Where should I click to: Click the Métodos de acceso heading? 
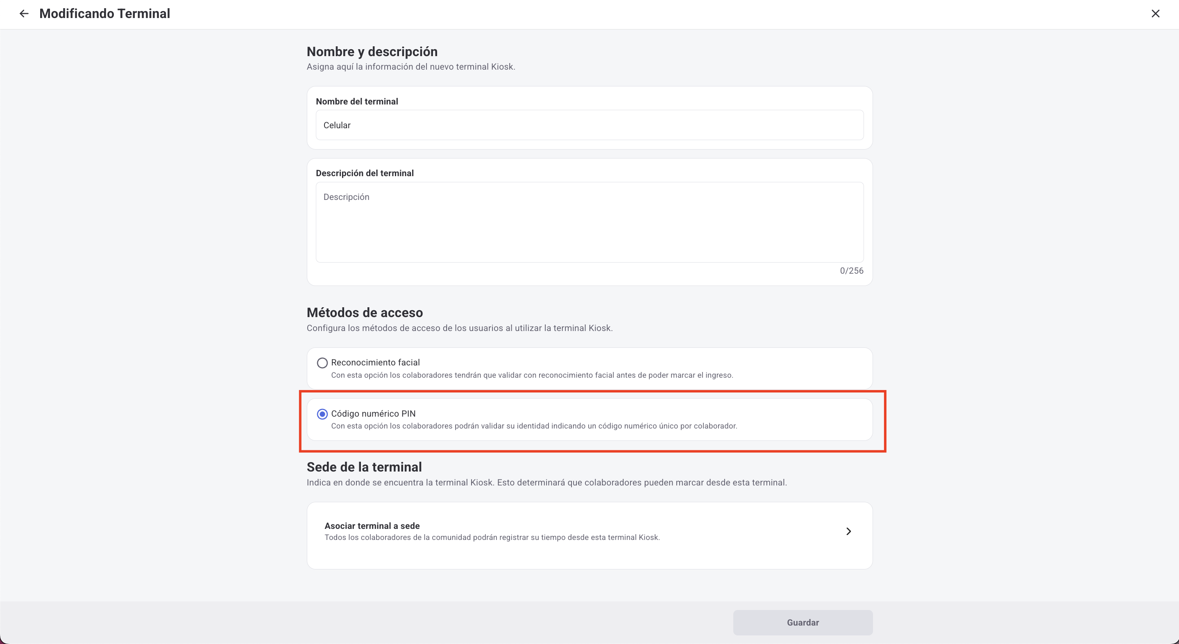(x=364, y=313)
